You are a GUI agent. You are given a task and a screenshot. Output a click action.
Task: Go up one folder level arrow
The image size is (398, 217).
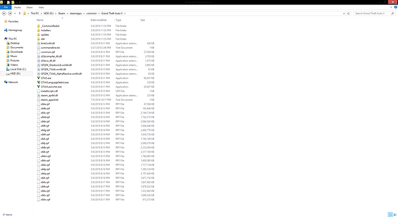(20, 13)
